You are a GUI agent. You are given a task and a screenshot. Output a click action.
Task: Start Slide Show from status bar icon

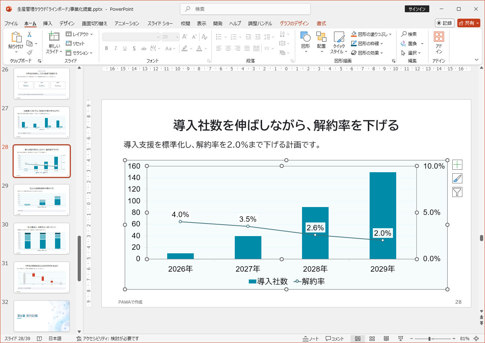401,339
